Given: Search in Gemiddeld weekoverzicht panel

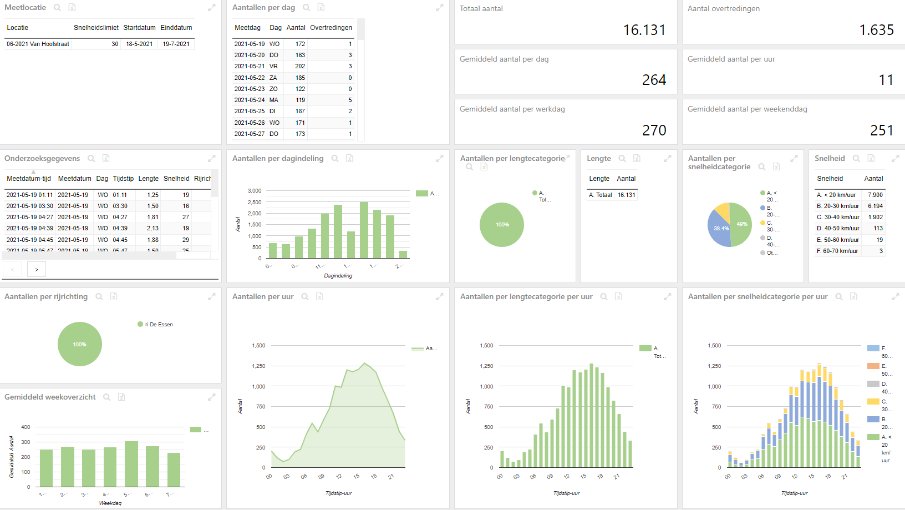Looking at the screenshot, I should point(106,397).
